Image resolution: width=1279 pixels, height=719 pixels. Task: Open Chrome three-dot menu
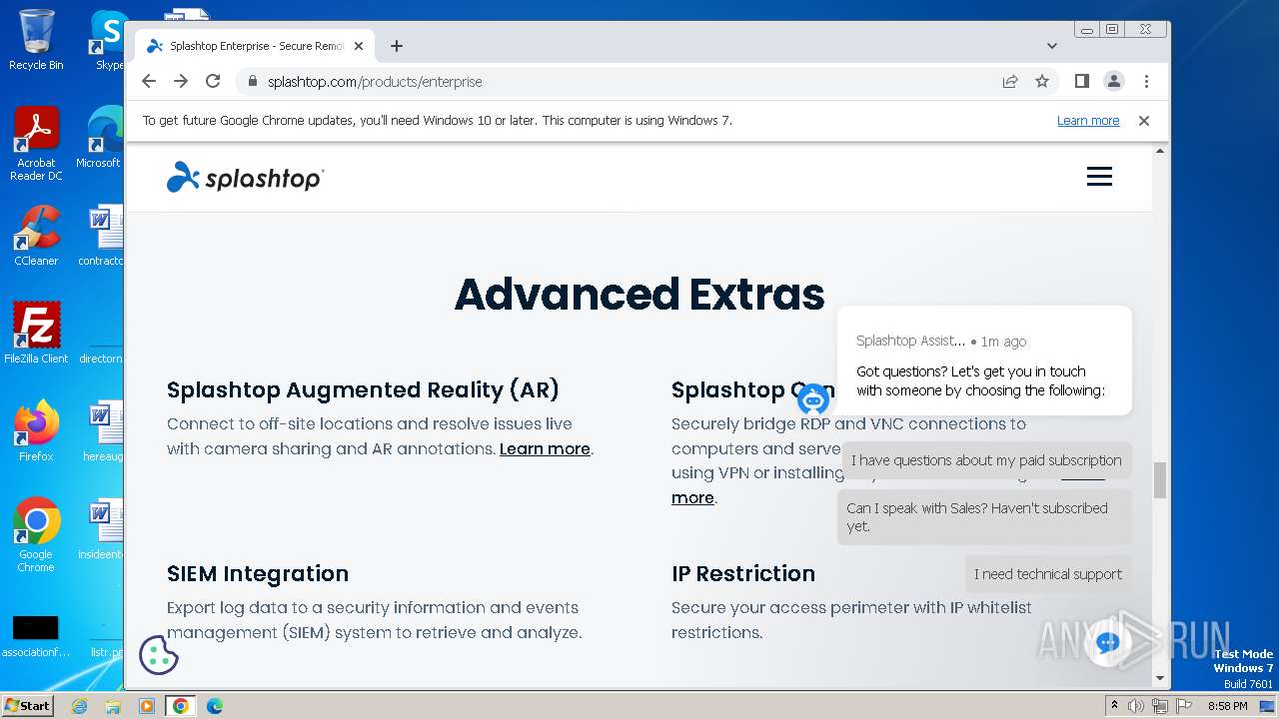[x=1146, y=81]
